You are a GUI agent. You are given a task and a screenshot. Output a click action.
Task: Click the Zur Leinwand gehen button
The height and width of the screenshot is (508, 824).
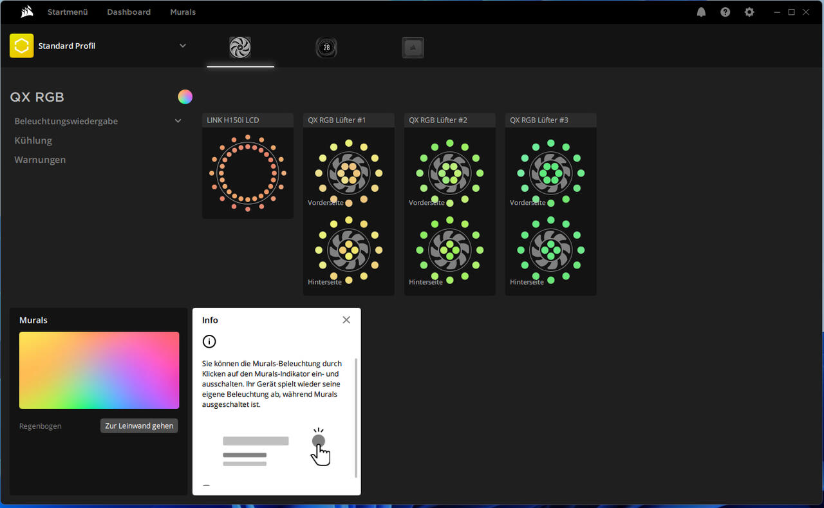click(139, 426)
